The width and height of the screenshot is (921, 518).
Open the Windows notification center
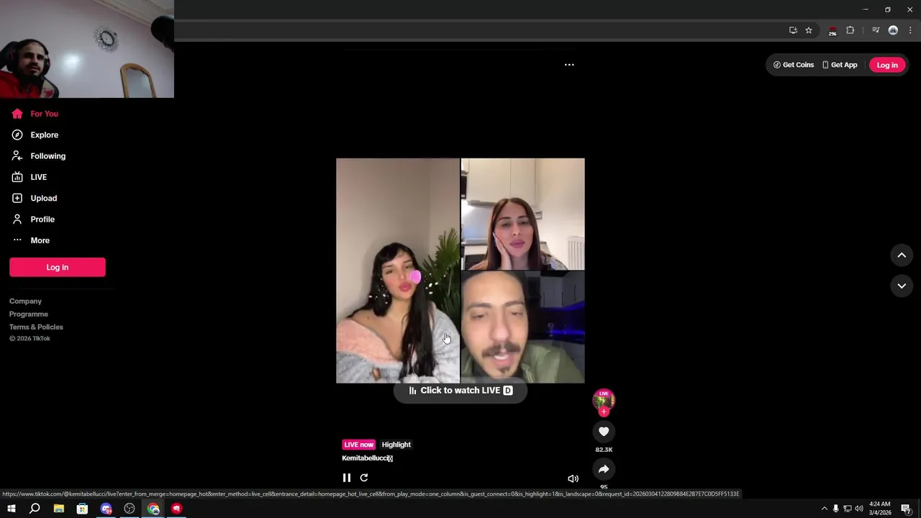(x=906, y=509)
